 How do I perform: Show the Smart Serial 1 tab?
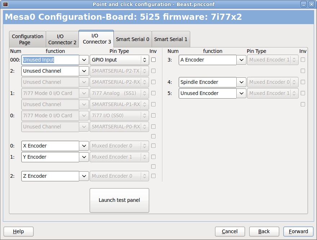click(x=171, y=39)
